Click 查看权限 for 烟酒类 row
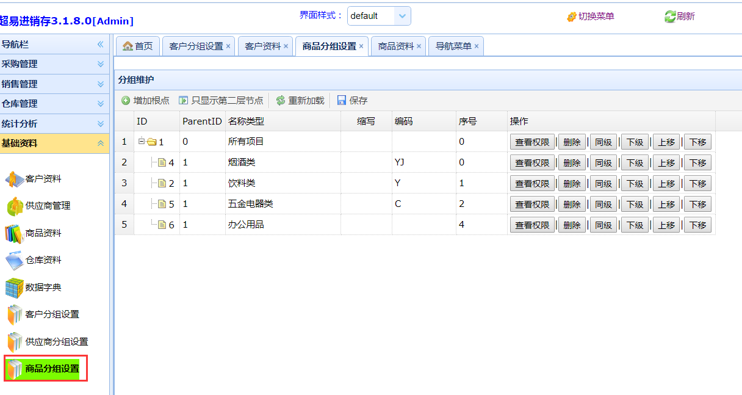The height and width of the screenshot is (395, 742). click(x=532, y=163)
